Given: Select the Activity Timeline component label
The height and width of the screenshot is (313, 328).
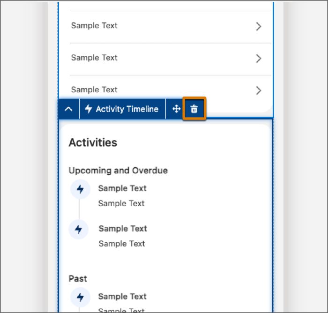Looking at the screenshot, I should tap(123, 109).
